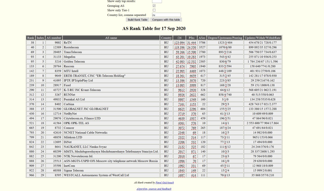The image size is (324, 191).
Task: Select the Rostelecom name cell
Action: click(111, 47)
